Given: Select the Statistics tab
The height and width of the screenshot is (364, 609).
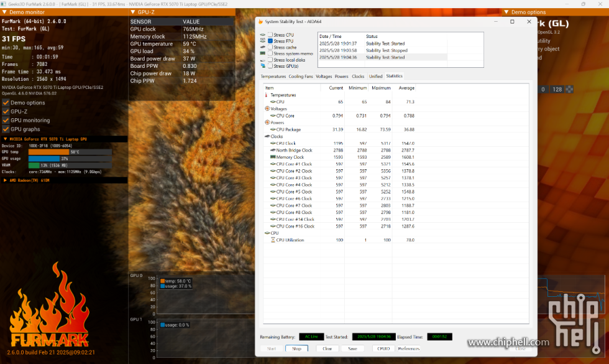Looking at the screenshot, I should [394, 76].
